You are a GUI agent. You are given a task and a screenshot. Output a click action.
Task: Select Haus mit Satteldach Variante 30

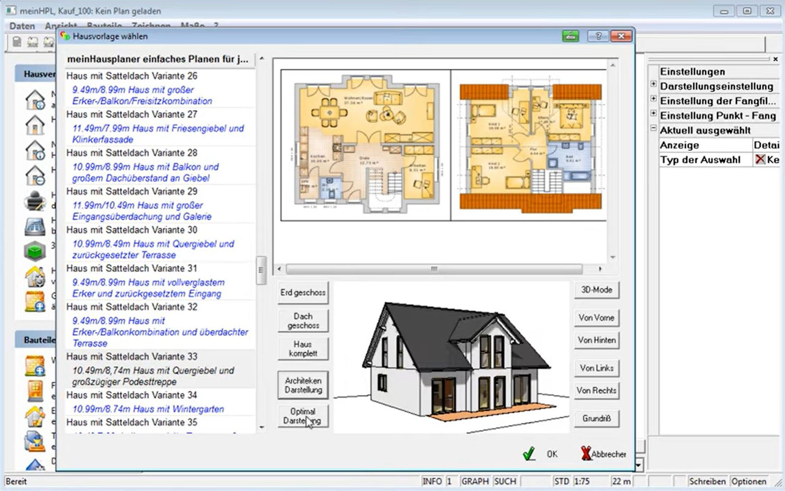click(x=132, y=230)
